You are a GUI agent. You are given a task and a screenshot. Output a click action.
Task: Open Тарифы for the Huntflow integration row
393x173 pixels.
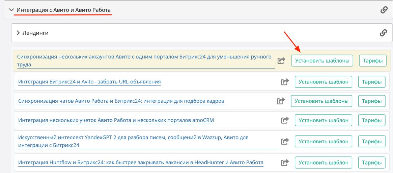(x=371, y=163)
